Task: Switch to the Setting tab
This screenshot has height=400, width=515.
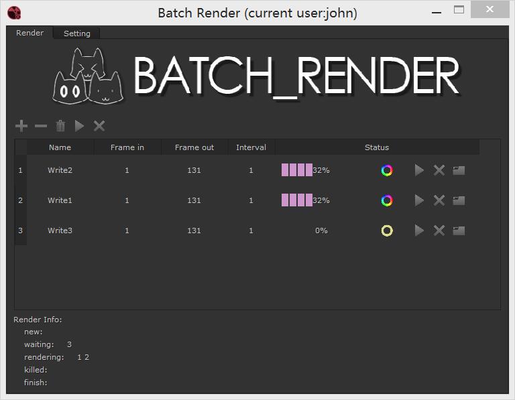Action: point(77,34)
